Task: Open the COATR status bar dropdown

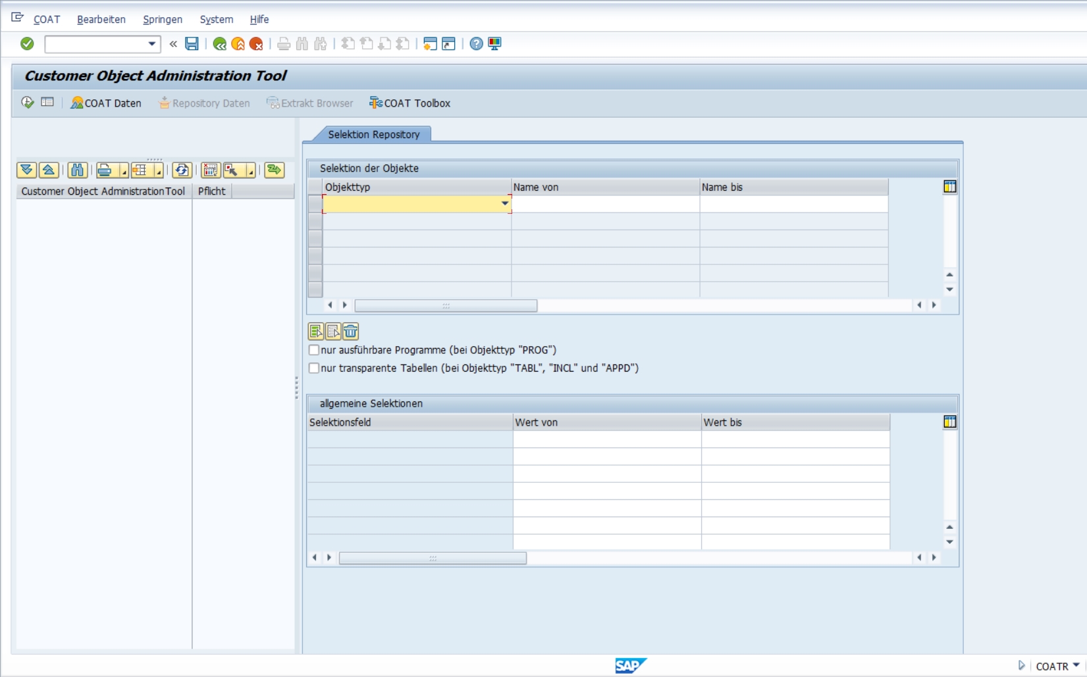Action: [x=1076, y=665]
